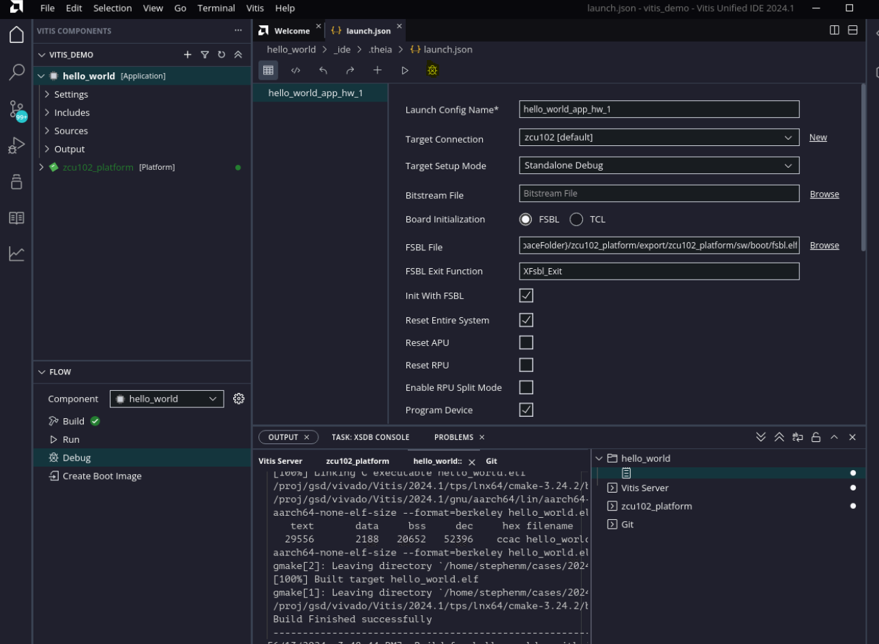Collapse the FLOW section
The width and height of the screenshot is (879, 644).
pos(42,372)
